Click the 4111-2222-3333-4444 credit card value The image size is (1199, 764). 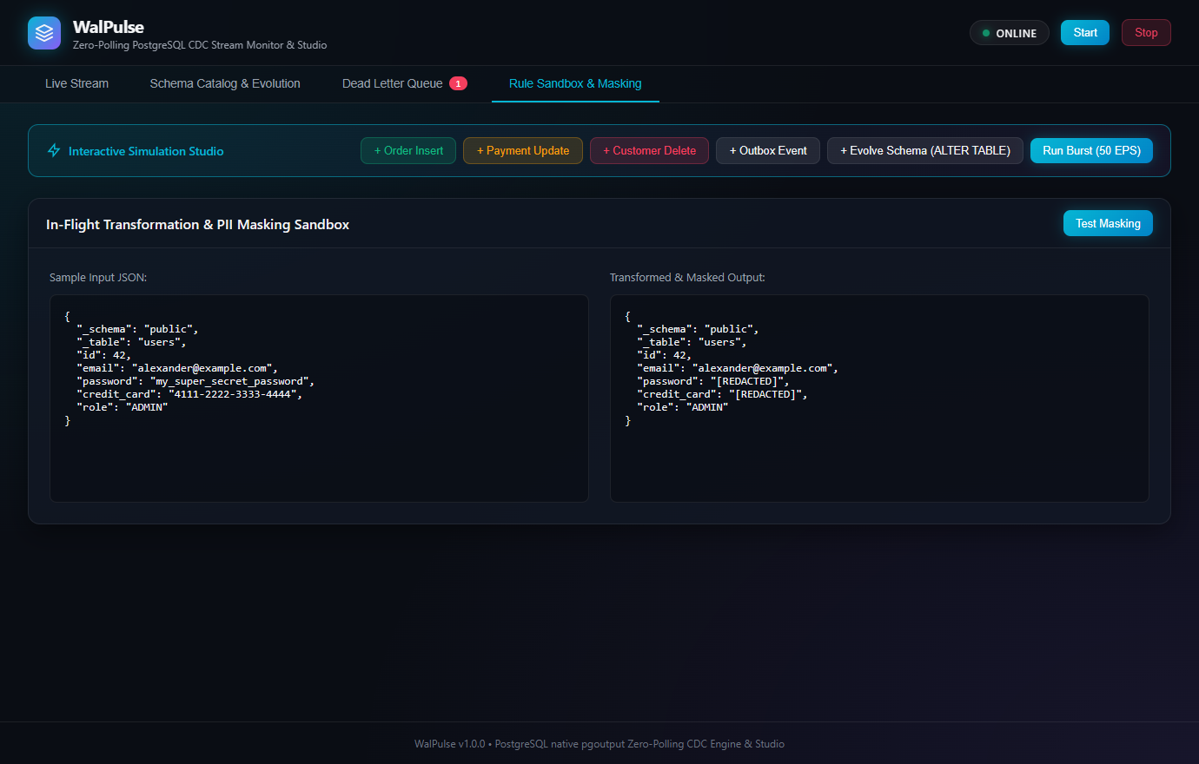click(x=234, y=394)
